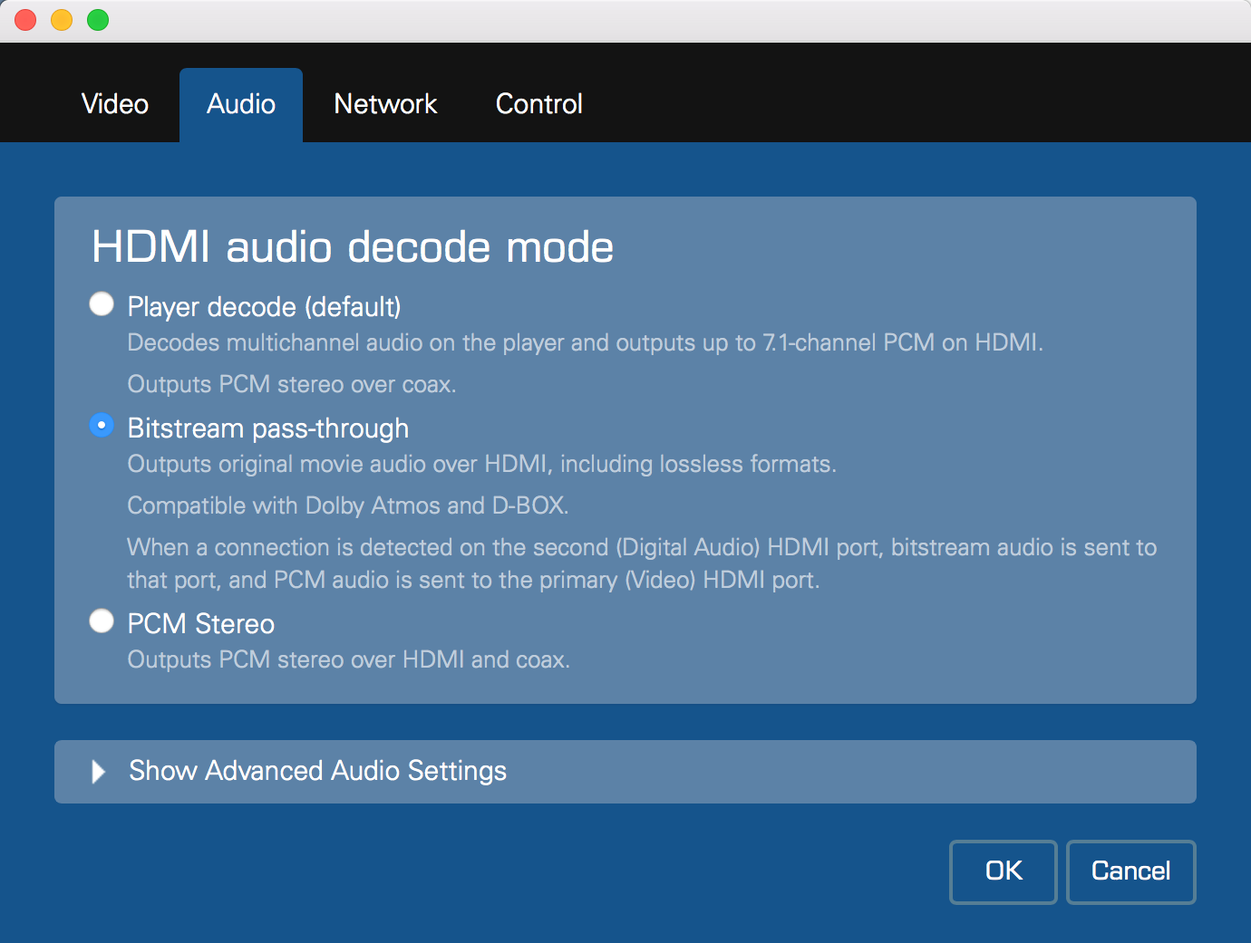Select the Player decode (default) radio button
This screenshot has height=943, width=1251.
click(102, 304)
